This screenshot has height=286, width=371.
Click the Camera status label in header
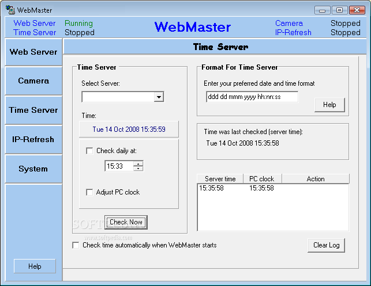click(289, 23)
